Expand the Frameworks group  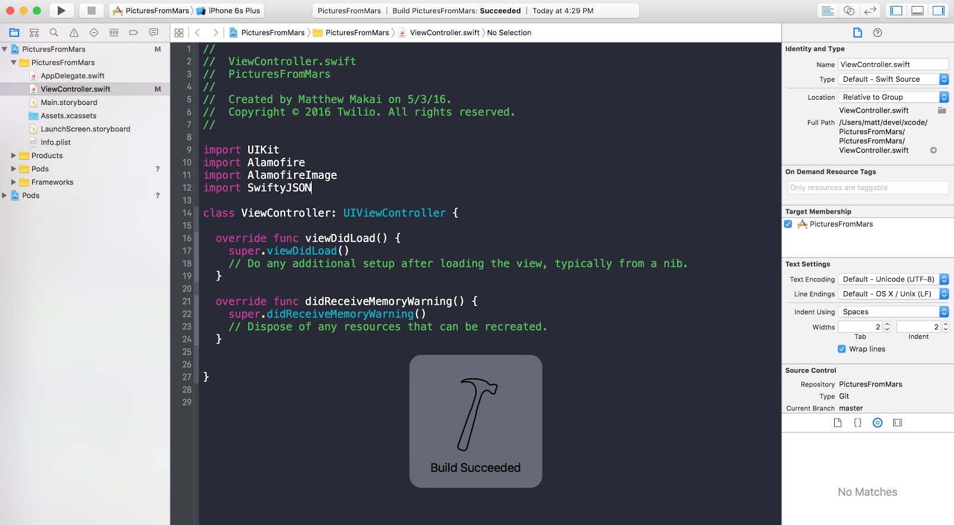[x=14, y=182]
